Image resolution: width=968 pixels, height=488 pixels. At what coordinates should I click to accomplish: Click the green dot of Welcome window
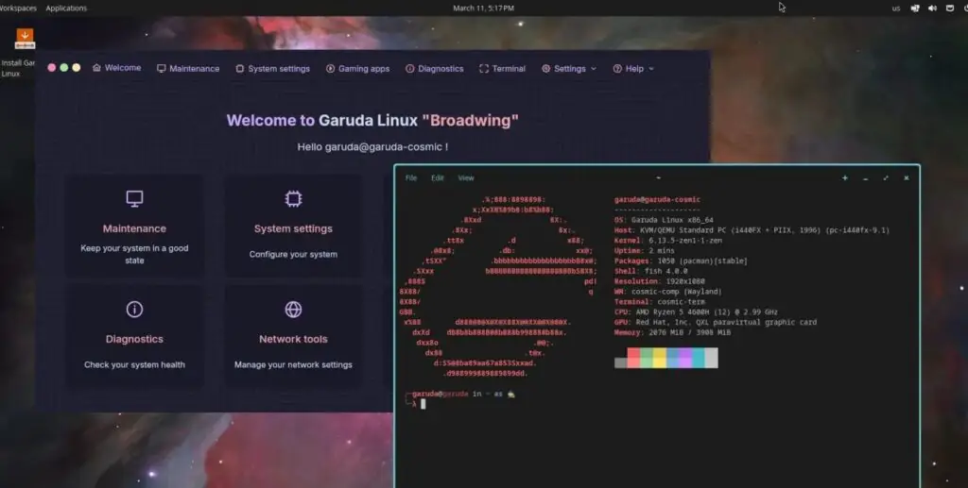tap(64, 68)
